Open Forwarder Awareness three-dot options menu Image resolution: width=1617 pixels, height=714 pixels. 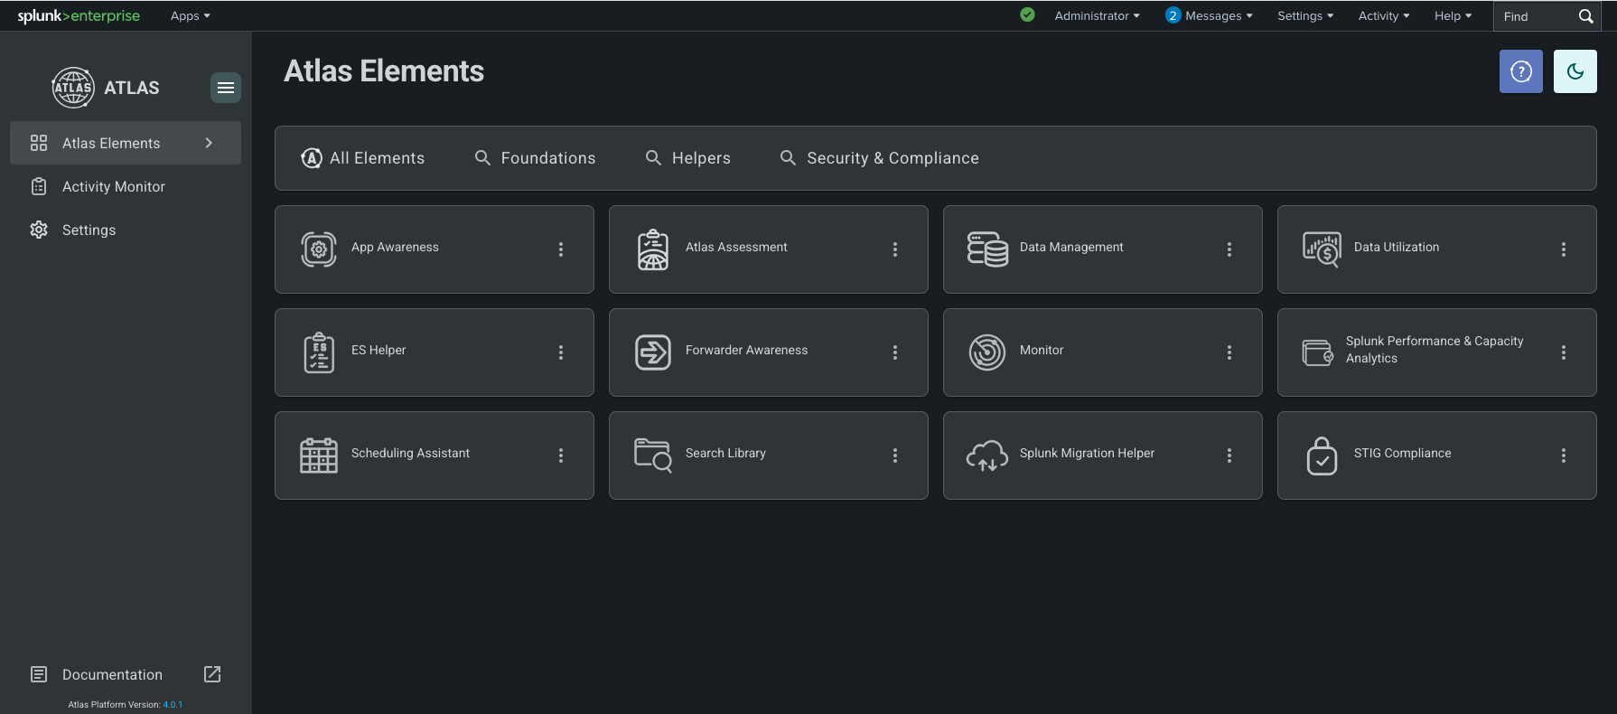click(x=895, y=352)
